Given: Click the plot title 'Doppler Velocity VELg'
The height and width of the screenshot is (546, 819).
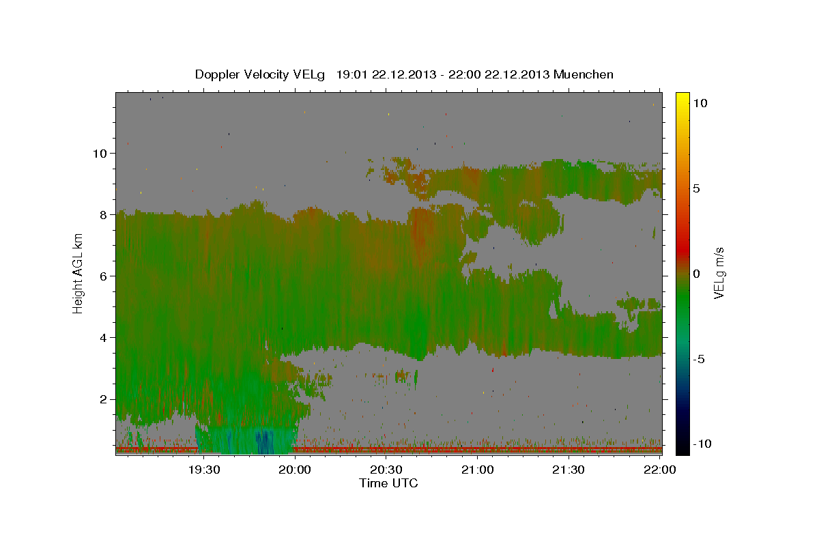Looking at the screenshot, I should click(261, 74).
